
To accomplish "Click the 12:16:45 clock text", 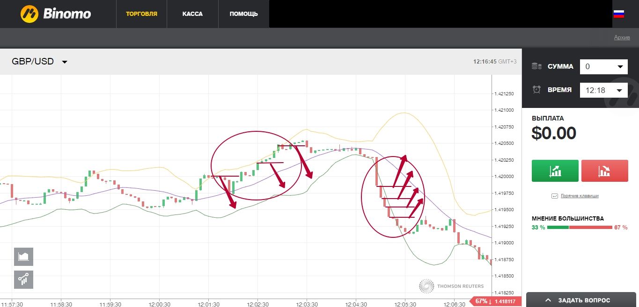I will 485,62.
